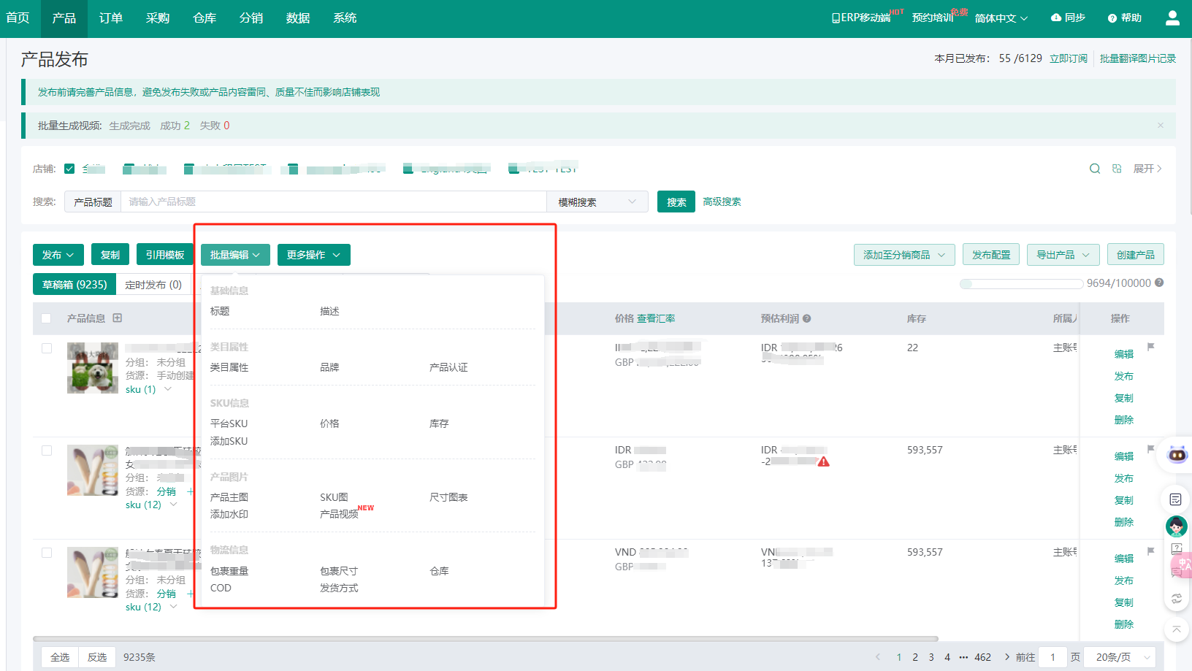Expand the 展开 store filter link
Screen dimensions: 1192x671
coord(1147,169)
